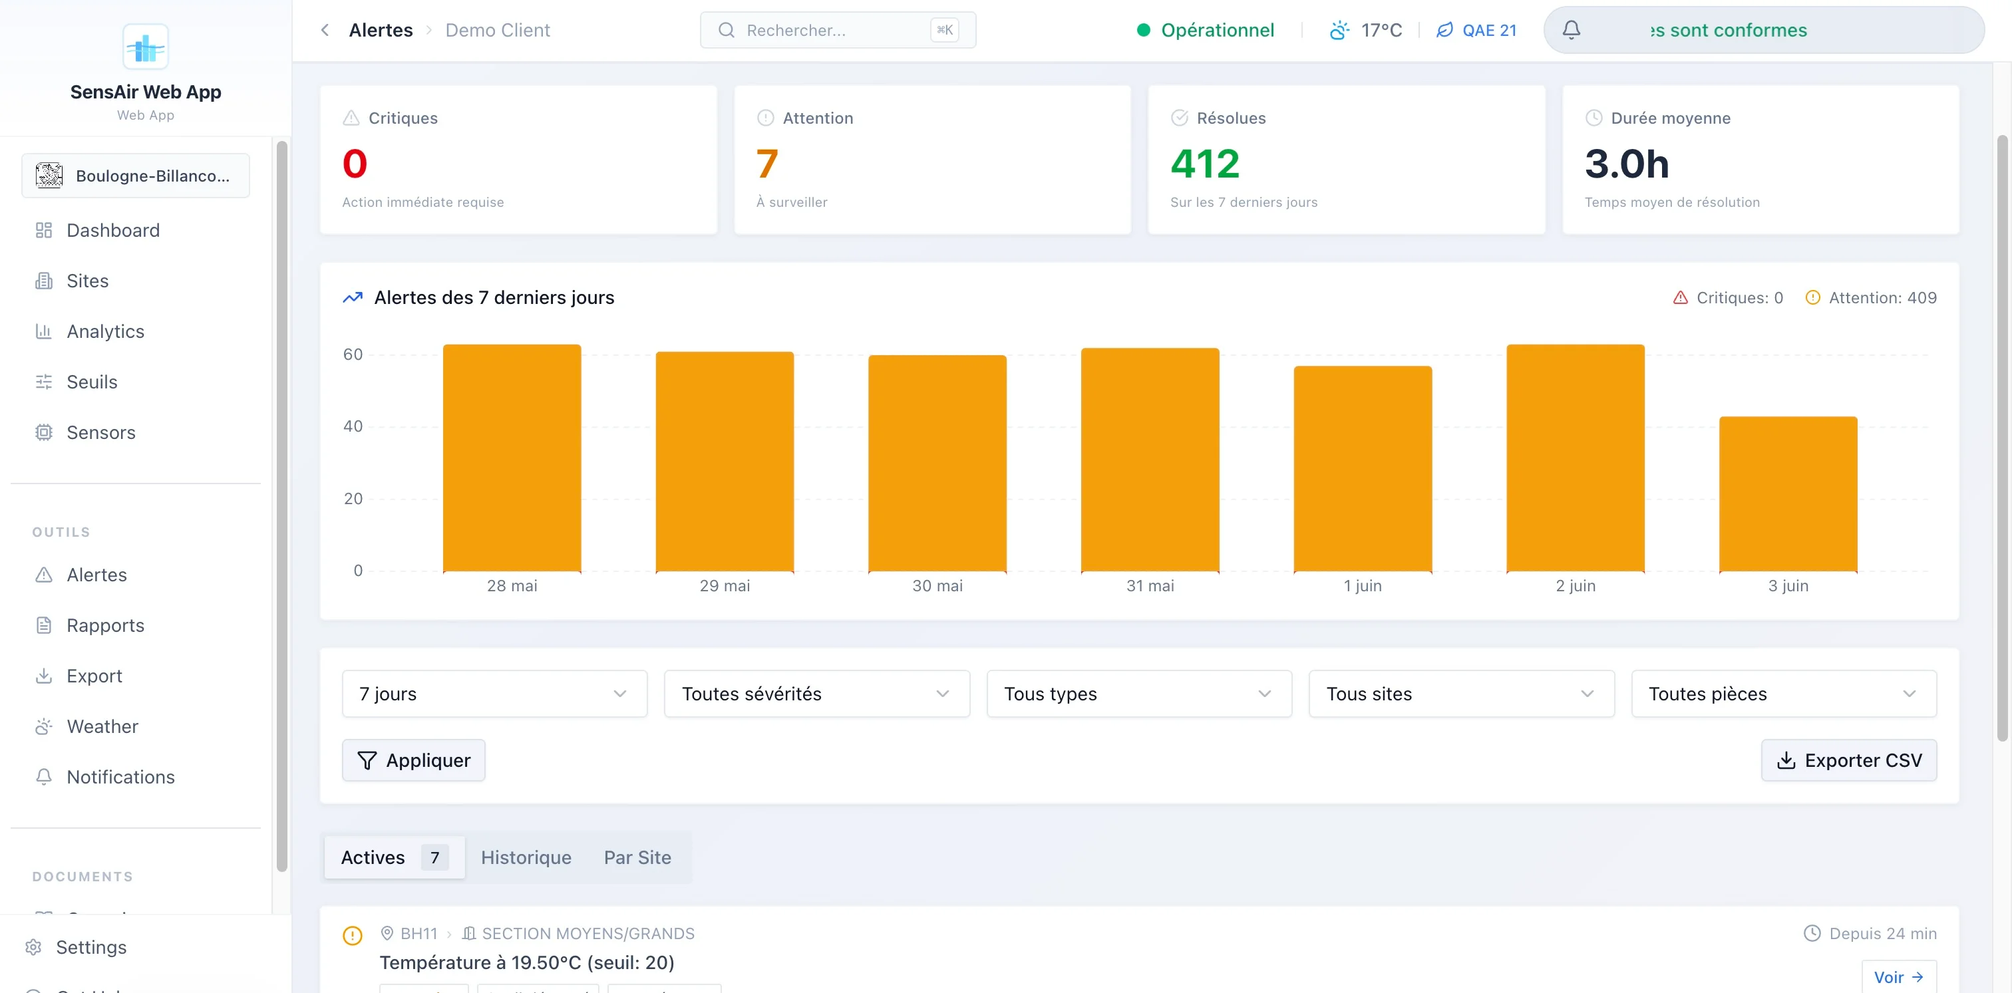Viewport: 2012px width, 993px height.
Task: Click the Sites building icon
Action: point(44,281)
